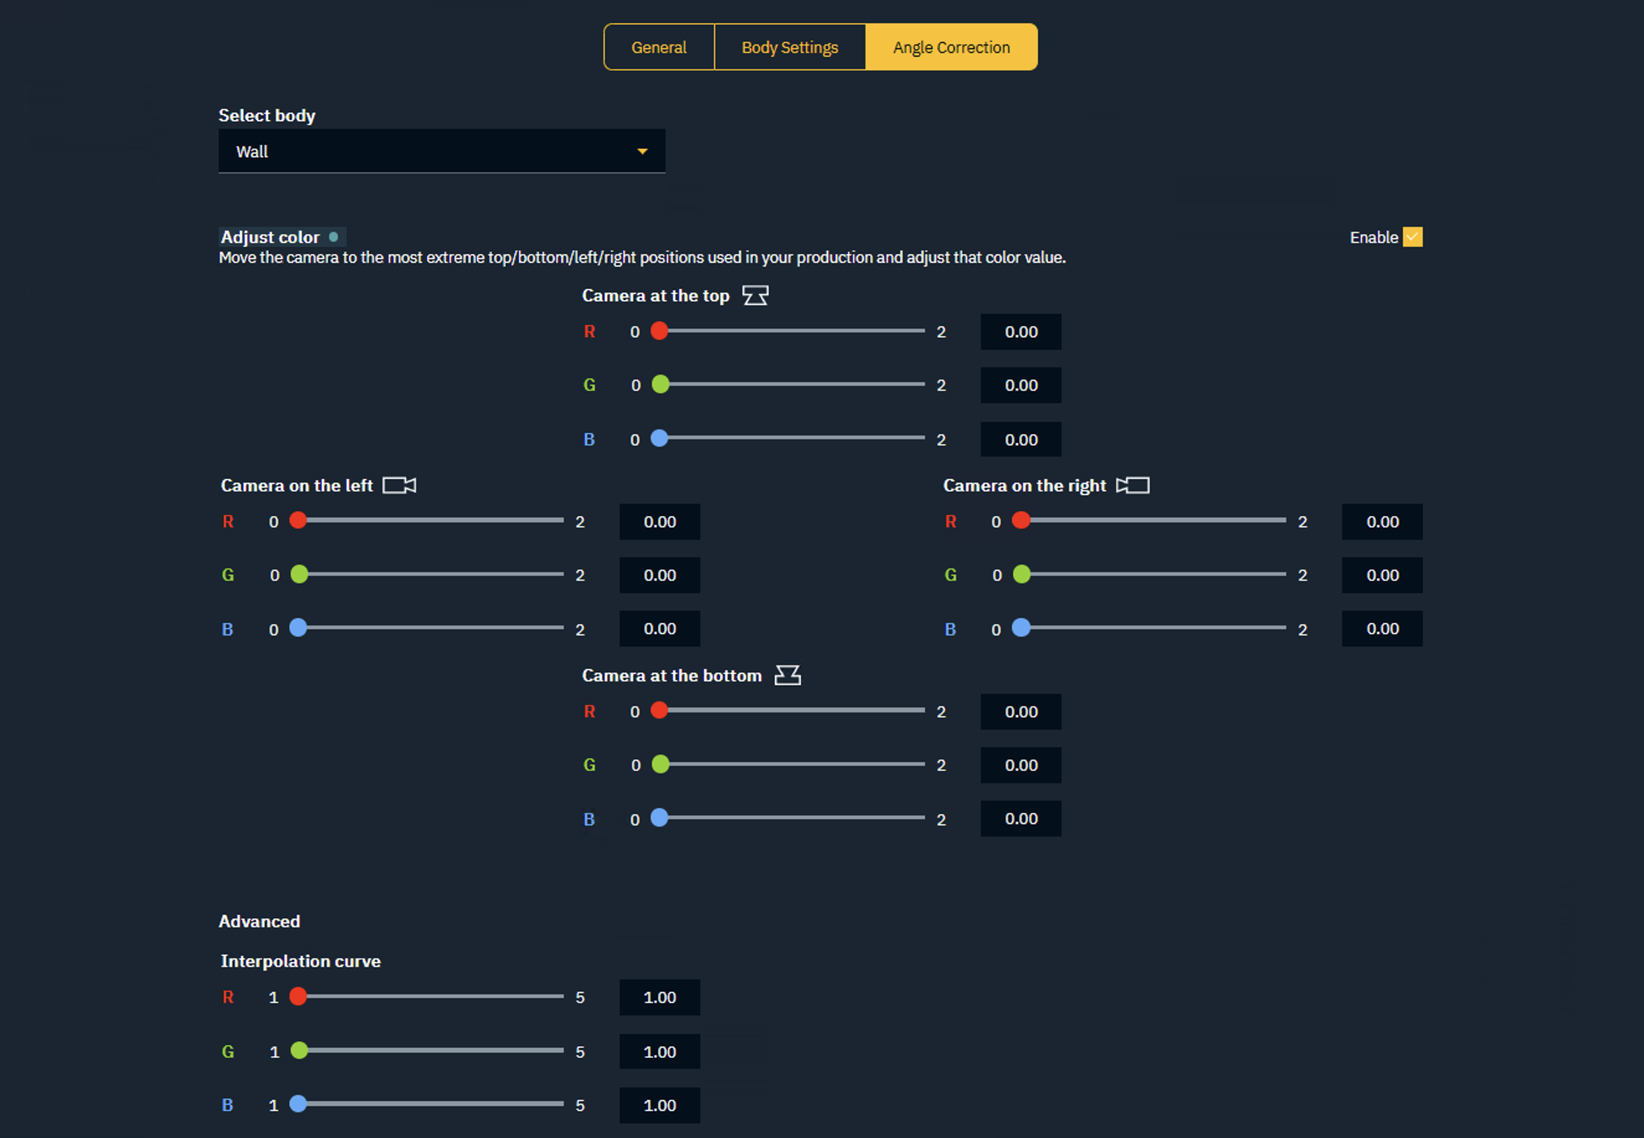The height and width of the screenshot is (1138, 1644).
Task: Click the R value field for Camera on the left
Action: tap(659, 522)
